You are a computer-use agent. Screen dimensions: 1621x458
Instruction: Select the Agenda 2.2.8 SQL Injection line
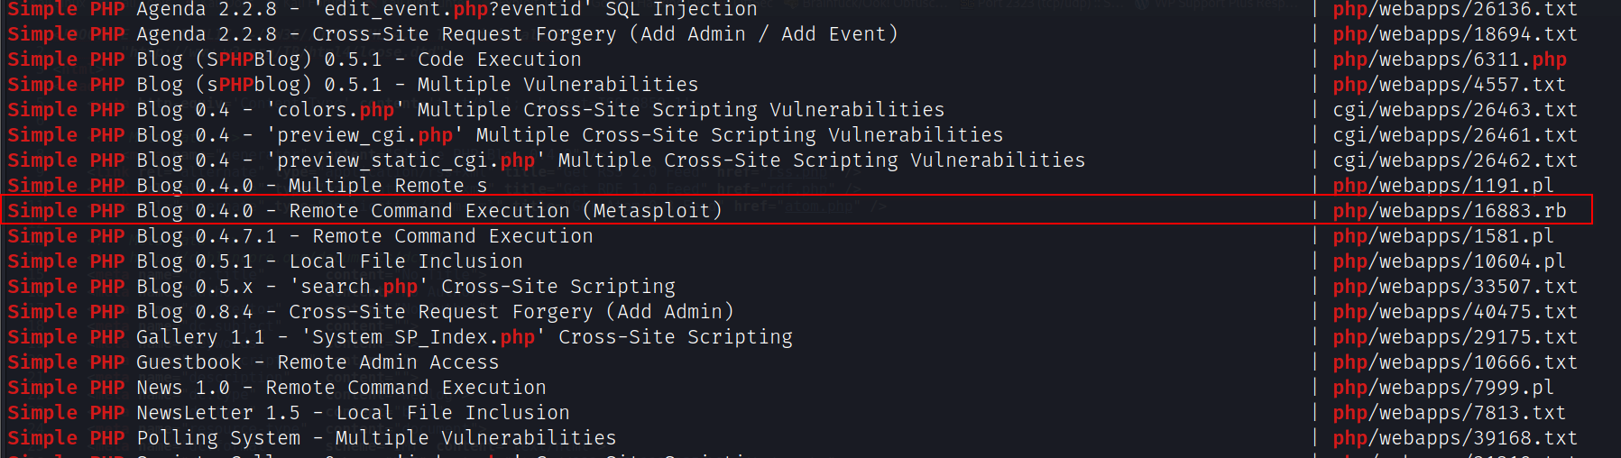pos(382,10)
